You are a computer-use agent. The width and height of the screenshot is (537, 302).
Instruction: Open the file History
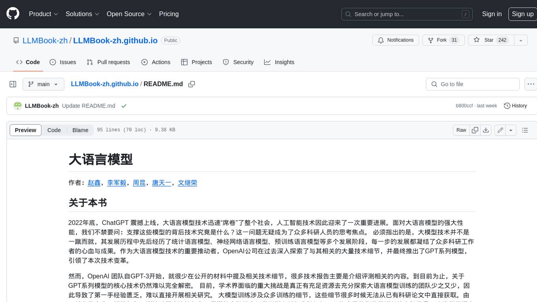pyautogui.click(x=516, y=106)
